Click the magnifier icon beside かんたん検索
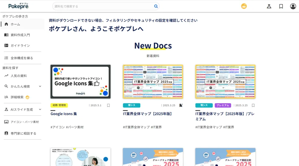Image resolution: width=299 pixels, height=166 pixels. tap(6, 86)
